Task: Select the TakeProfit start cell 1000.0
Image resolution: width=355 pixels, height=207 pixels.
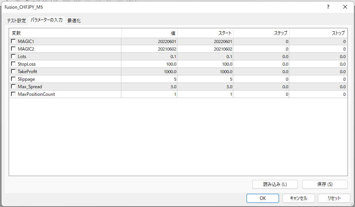Action: [205, 72]
